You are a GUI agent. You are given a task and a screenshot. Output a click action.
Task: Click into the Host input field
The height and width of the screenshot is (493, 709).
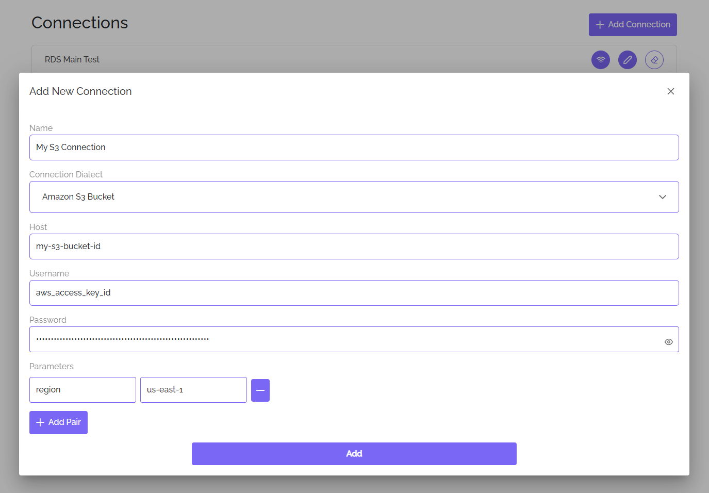pos(354,247)
